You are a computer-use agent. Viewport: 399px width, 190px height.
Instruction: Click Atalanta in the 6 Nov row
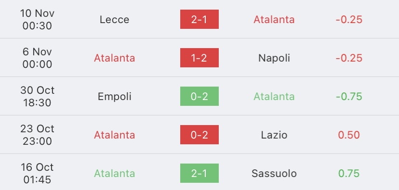[x=114, y=58]
